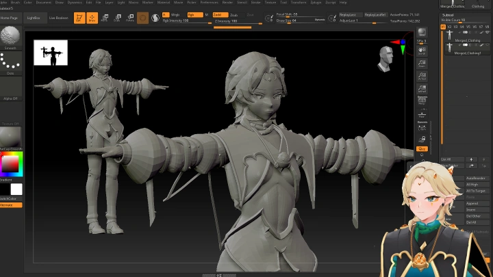Viewport: 493px width, 277px height.
Task: Select the Scale transform tool
Action: point(117,18)
